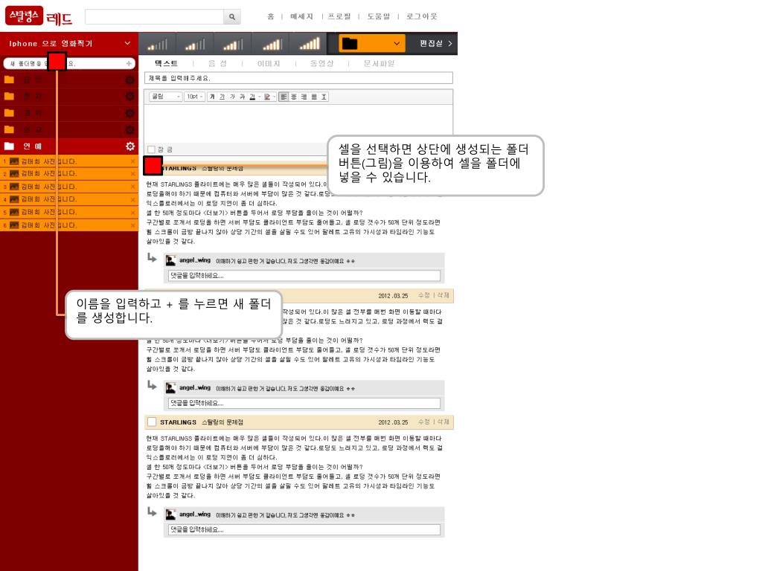Check the STARLINGS 스탈링의 문제점 post checkbox
This screenshot has height=571, width=762.
pyautogui.click(x=152, y=422)
